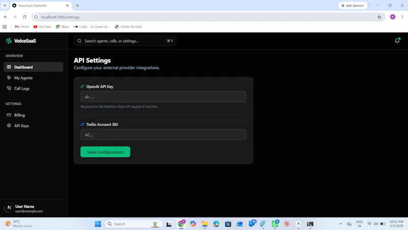Click the site info icon in address bar

36,17
